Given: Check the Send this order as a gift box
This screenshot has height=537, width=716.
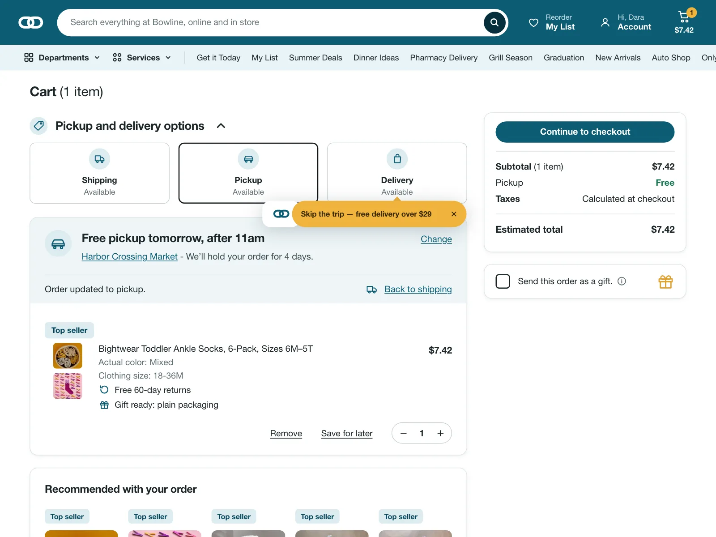Looking at the screenshot, I should tap(503, 281).
